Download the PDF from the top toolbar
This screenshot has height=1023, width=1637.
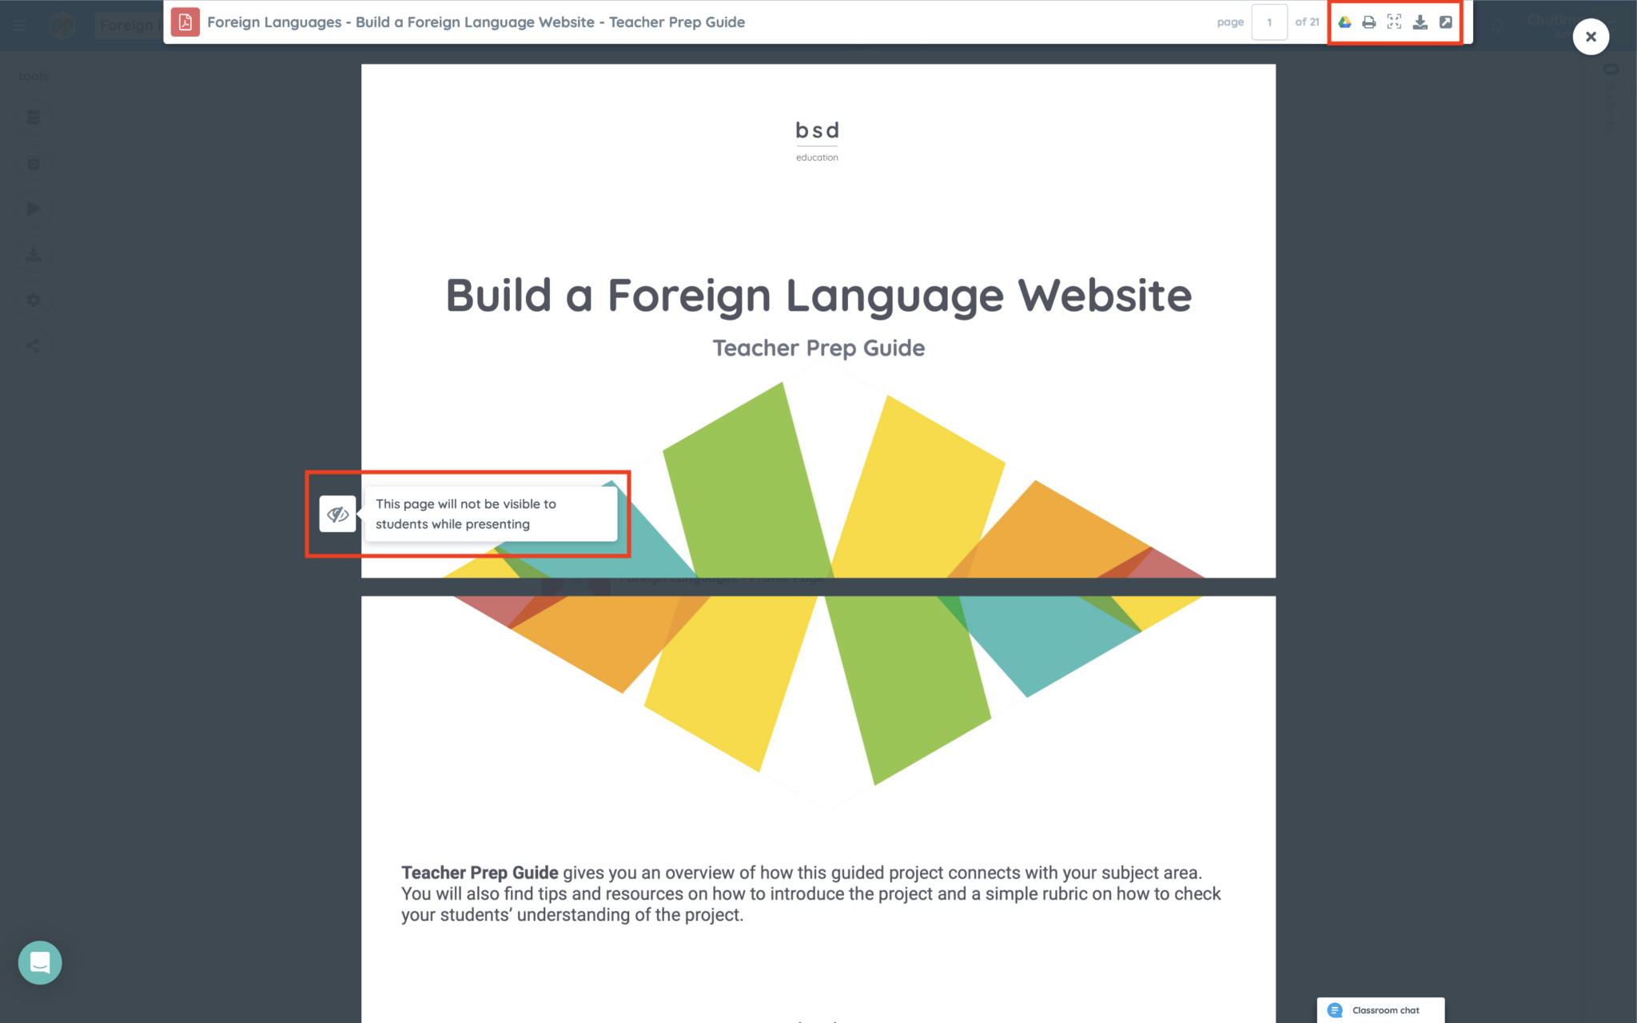tap(1420, 22)
